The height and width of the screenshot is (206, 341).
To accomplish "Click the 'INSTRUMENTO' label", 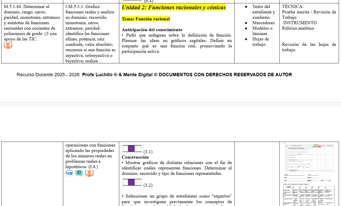I will 300,23.
